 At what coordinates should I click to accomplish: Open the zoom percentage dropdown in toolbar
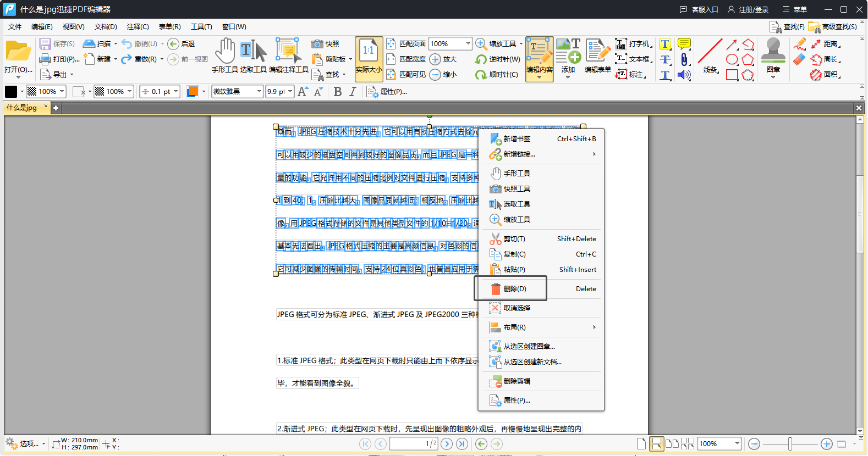pos(468,43)
